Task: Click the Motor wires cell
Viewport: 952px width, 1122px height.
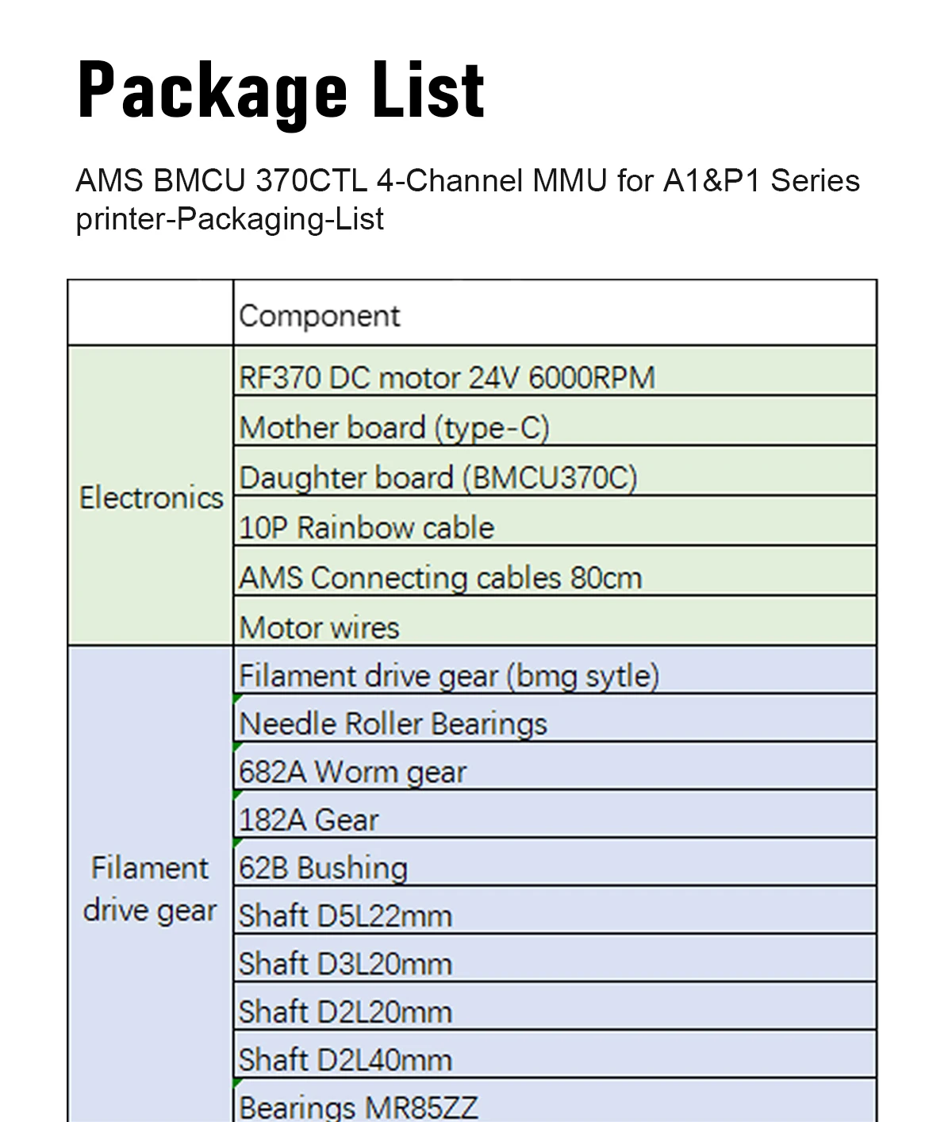Action: [x=555, y=621]
